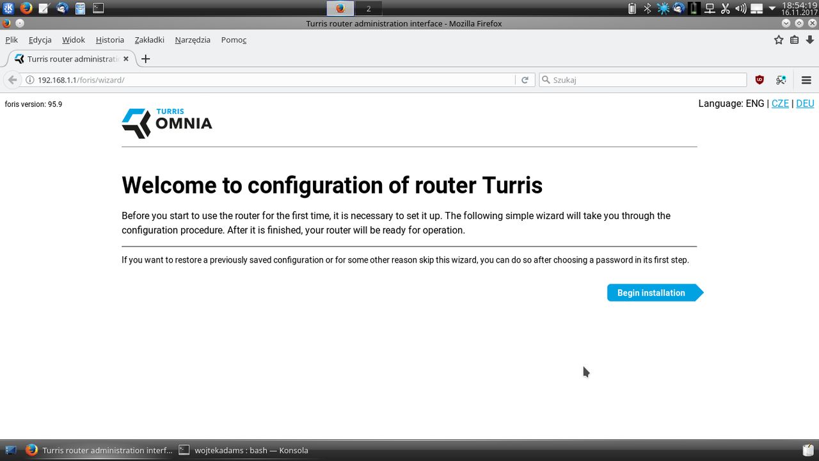Image resolution: width=819 pixels, height=461 pixels.
Task: Open the Widok menu
Action: point(74,40)
